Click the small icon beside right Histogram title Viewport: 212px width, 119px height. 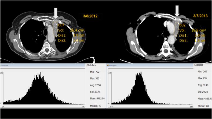tap(107, 65)
